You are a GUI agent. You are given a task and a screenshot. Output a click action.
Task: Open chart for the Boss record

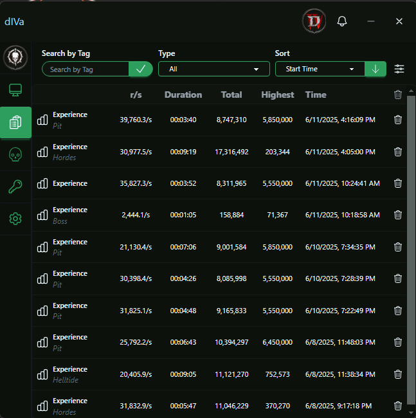[42, 215]
